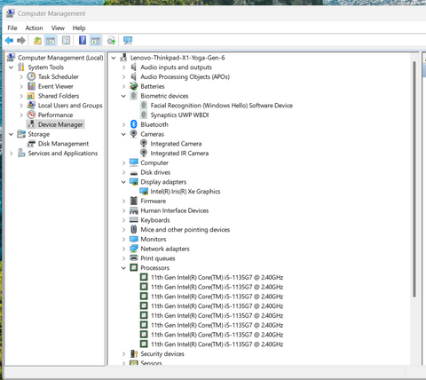
Task: Click the Back arrow toolbar icon
Action: (x=10, y=40)
